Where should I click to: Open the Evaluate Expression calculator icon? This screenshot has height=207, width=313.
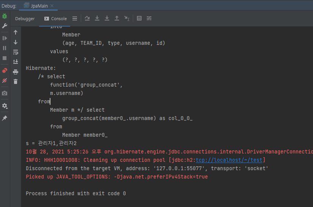[139, 18]
